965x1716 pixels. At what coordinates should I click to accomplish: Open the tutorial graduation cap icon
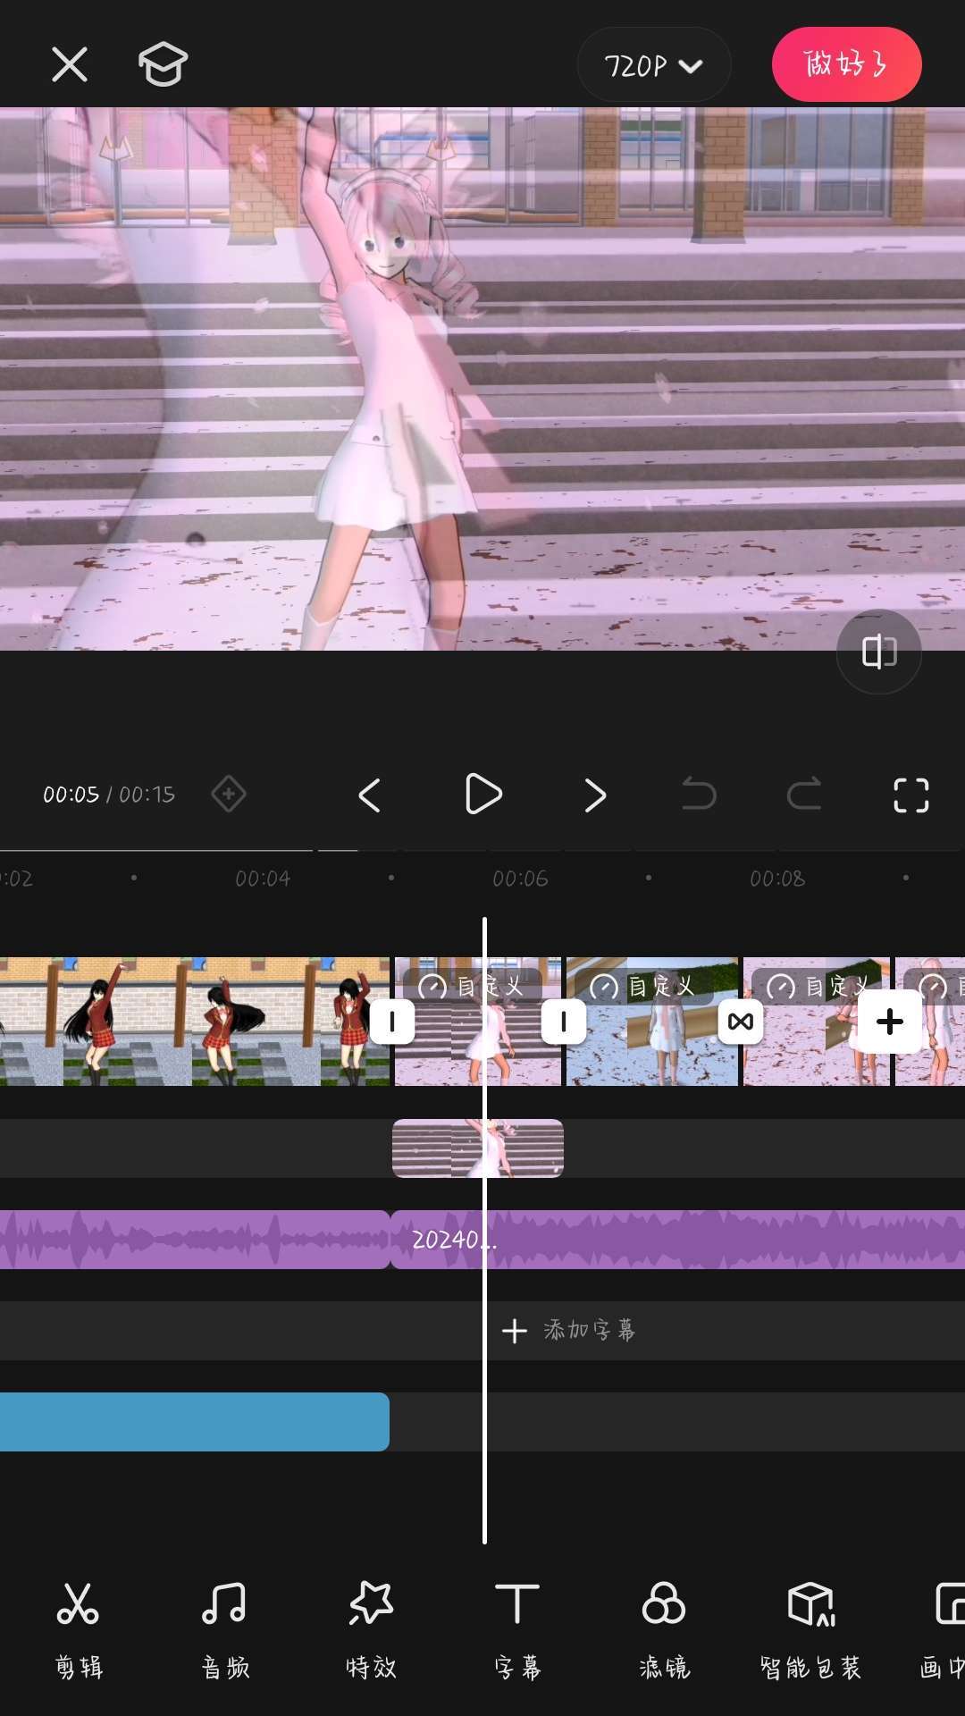click(163, 64)
